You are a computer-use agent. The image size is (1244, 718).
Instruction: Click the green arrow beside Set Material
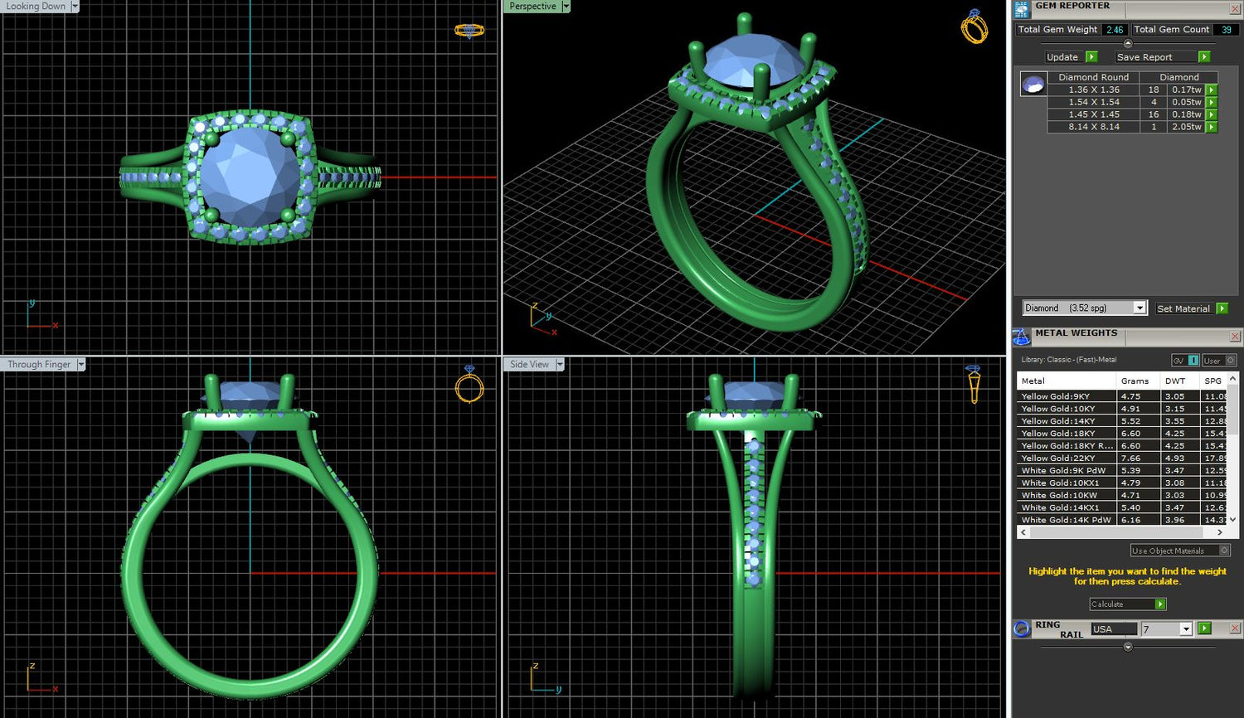click(x=1222, y=308)
